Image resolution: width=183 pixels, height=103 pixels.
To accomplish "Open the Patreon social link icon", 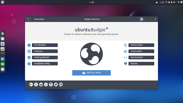I will tap(46, 84).
